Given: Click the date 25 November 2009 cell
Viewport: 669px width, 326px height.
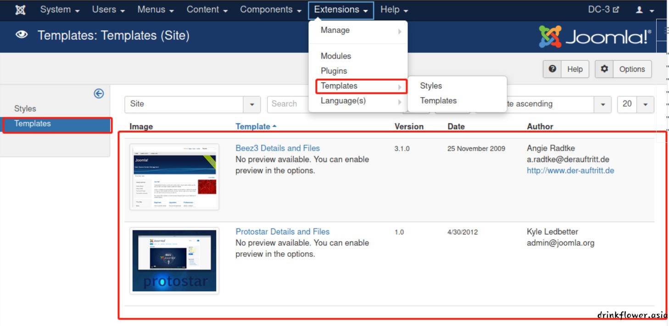Looking at the screenshot, I should click(476, 148).
